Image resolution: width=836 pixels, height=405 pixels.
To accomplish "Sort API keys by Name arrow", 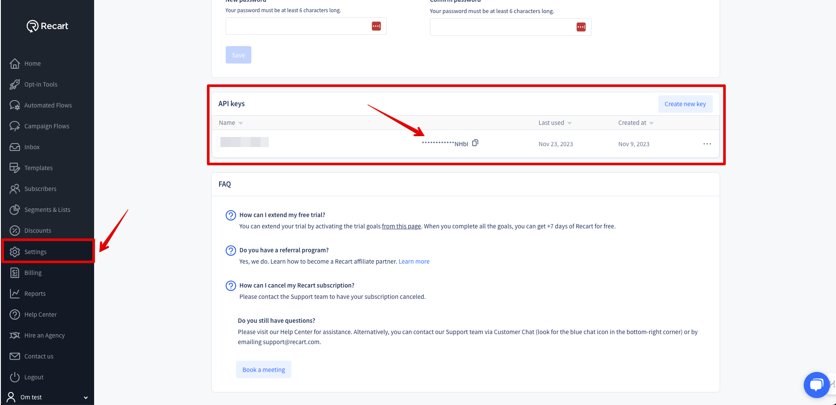I will coord(241,124).
